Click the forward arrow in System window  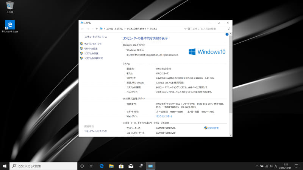pyautogui.click(x=88, y=29)
